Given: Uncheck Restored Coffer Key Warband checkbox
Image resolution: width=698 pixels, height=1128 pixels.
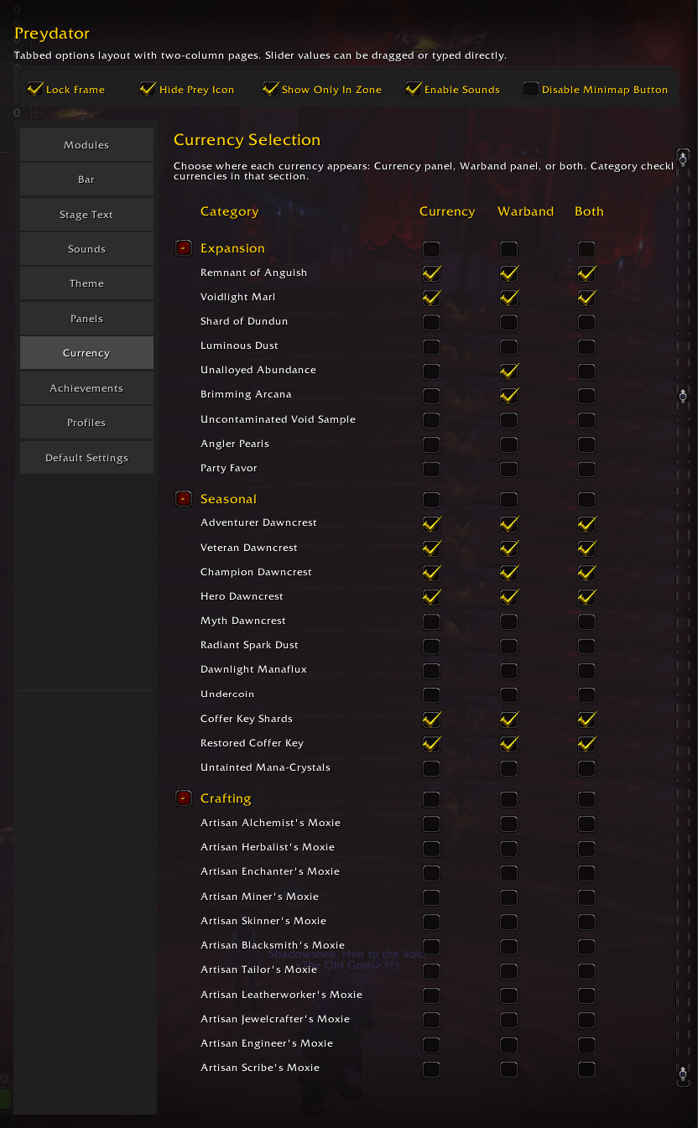Looking at the screenshot, I should pos(509,744).
